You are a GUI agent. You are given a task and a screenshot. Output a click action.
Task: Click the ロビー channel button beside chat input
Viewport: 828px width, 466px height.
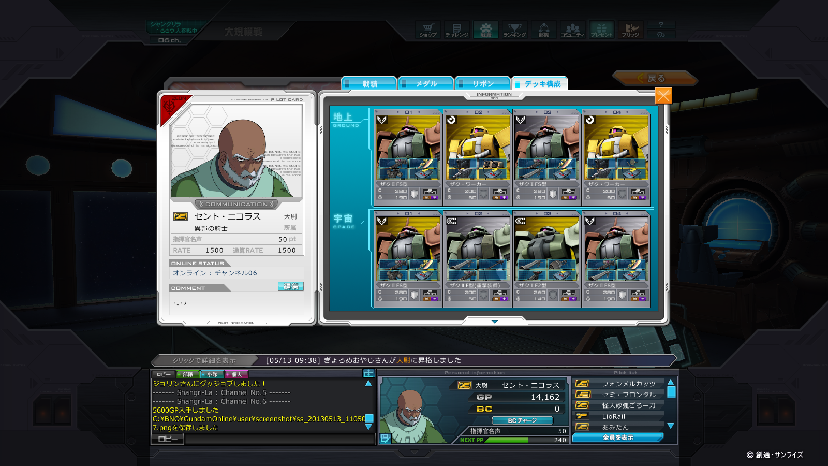point(168,439)
